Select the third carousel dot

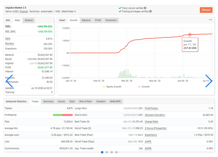coord(112,152)
